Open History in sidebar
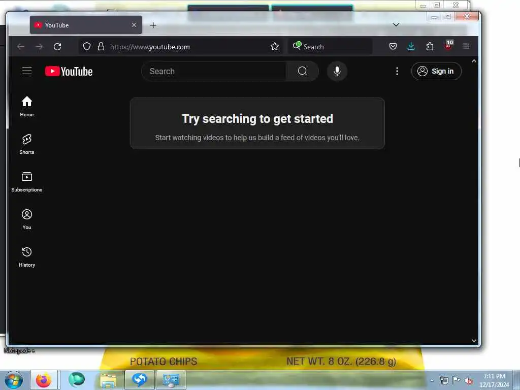Viewport: 520px width, 390px height. (27, 256)
